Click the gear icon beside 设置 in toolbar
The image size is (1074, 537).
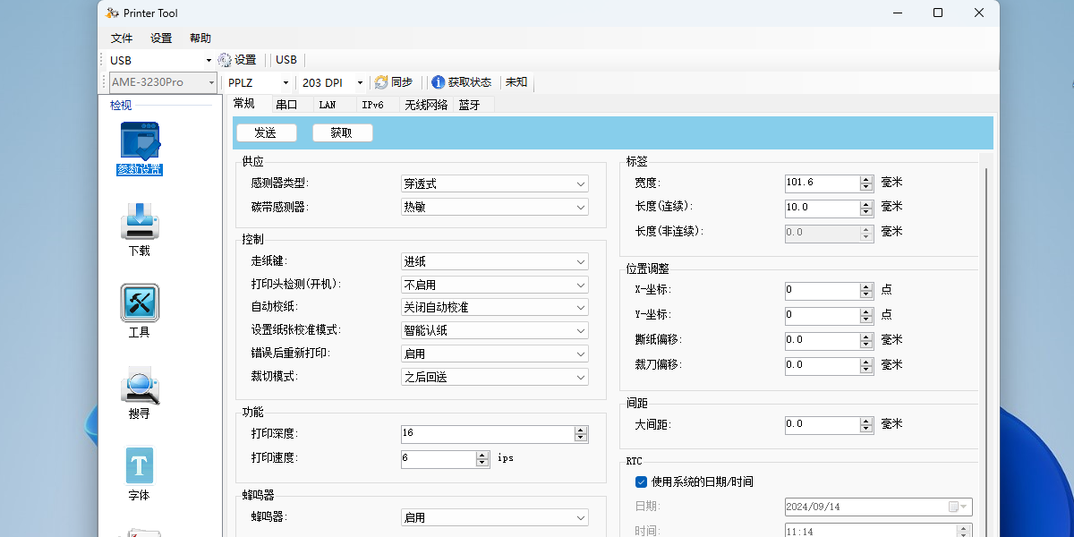pyautogui.click(x=224, y=60)
